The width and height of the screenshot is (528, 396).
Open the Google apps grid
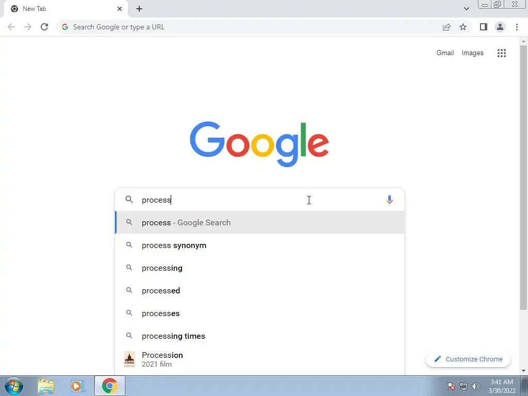(501, 53)
